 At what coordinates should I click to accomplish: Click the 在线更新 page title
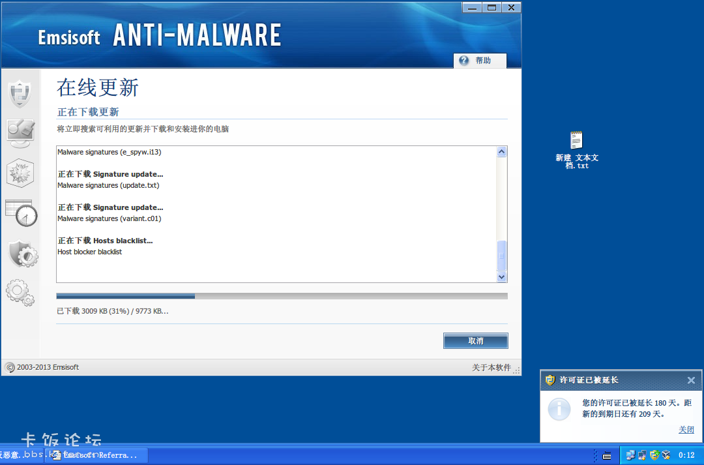point(97,87)
